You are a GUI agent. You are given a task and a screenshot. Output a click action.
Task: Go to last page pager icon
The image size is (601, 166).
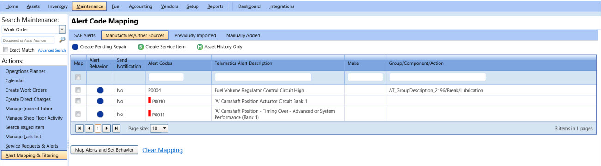pyautogui.click(x=116, y=128)
